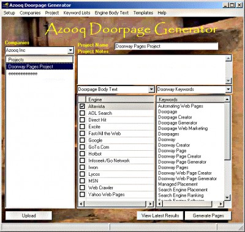Viewport: 245px width, 232px height.
Task: Expand the Doorway Keywords dropdown
Action: click(228, 89)
